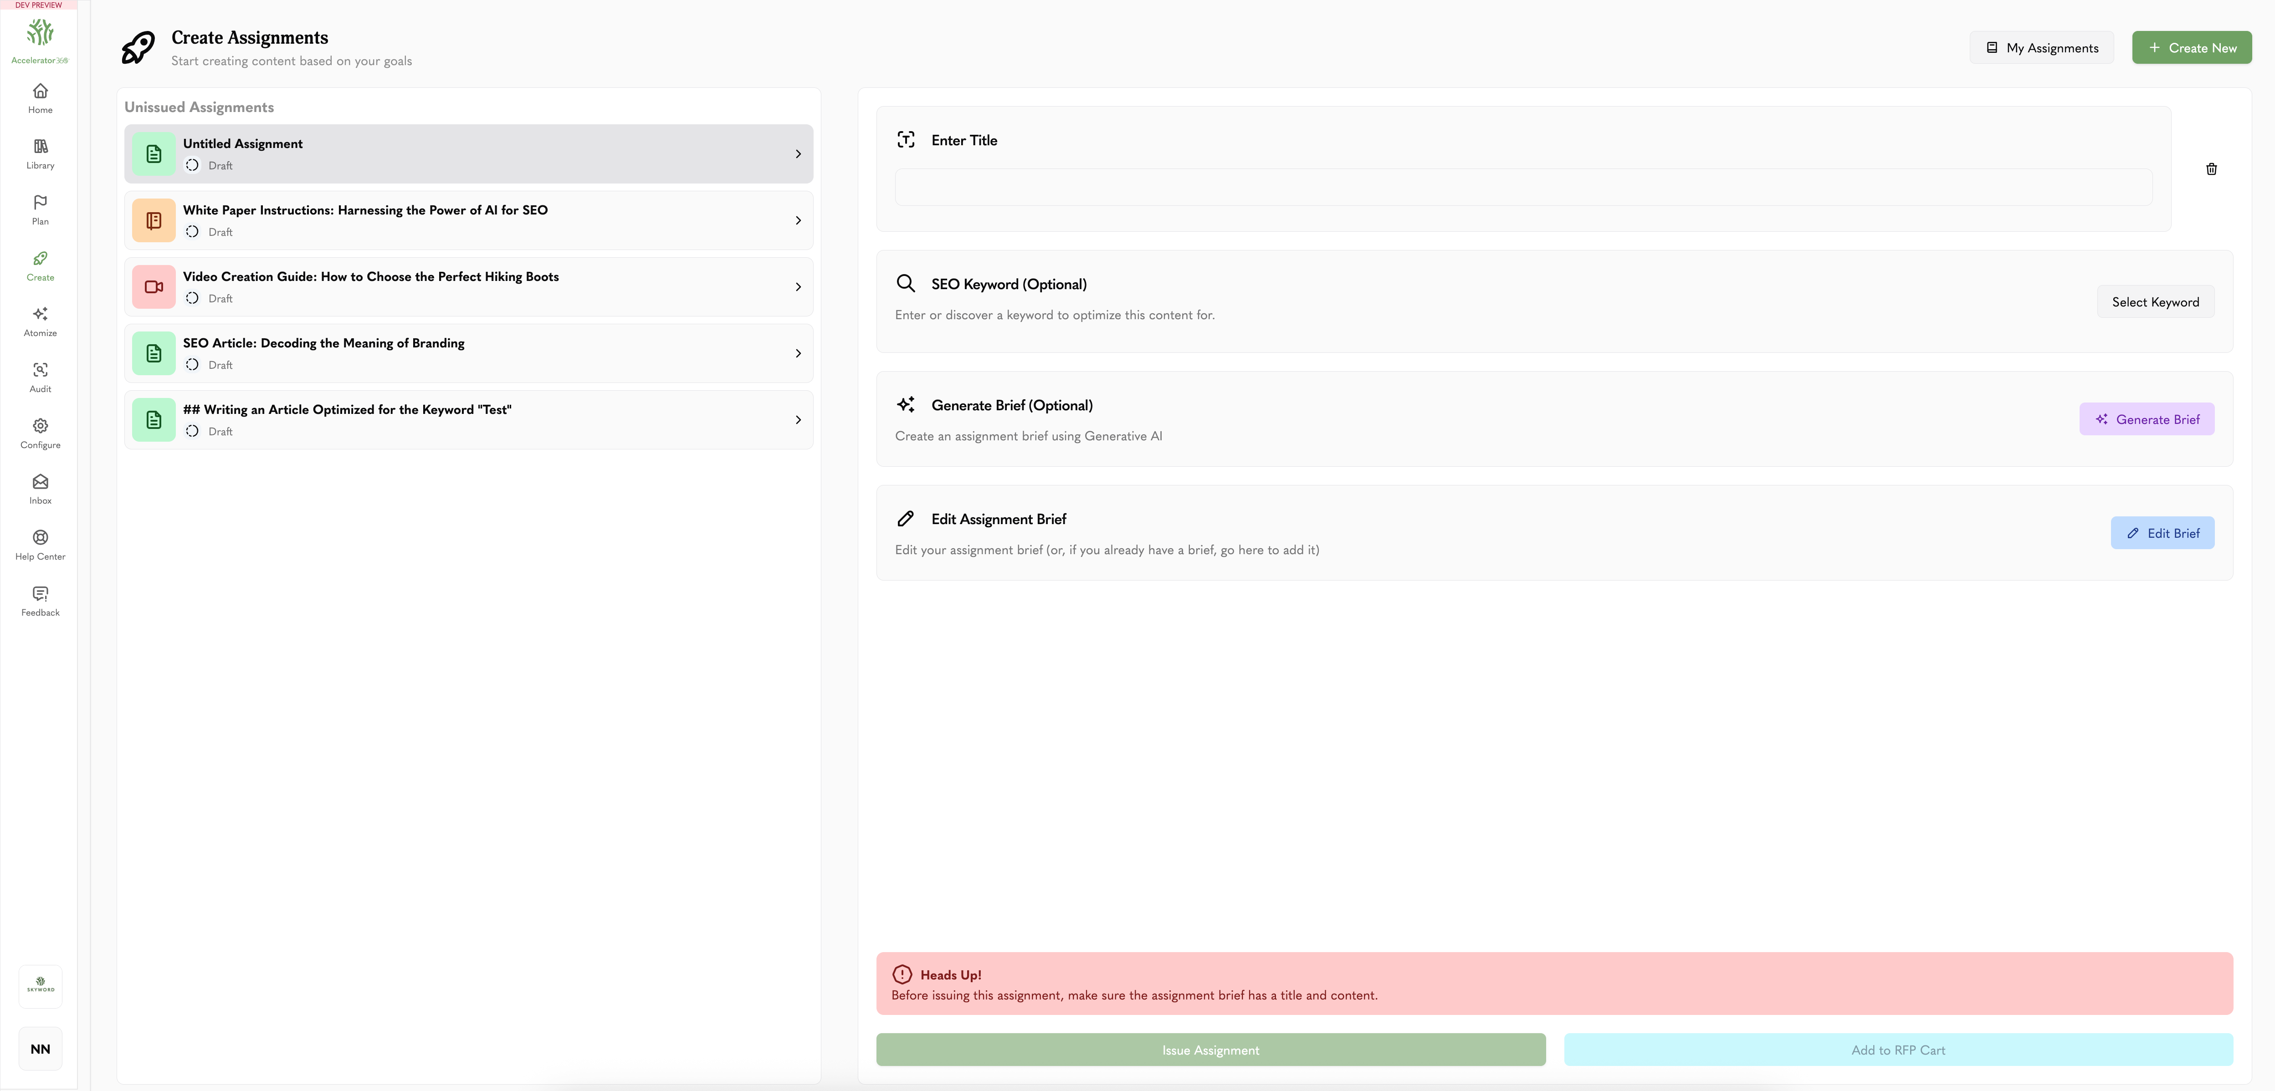Screen dimensions: 2275x1091
Task: Click the blue Edit Brief button
Action: [2162, 533]
